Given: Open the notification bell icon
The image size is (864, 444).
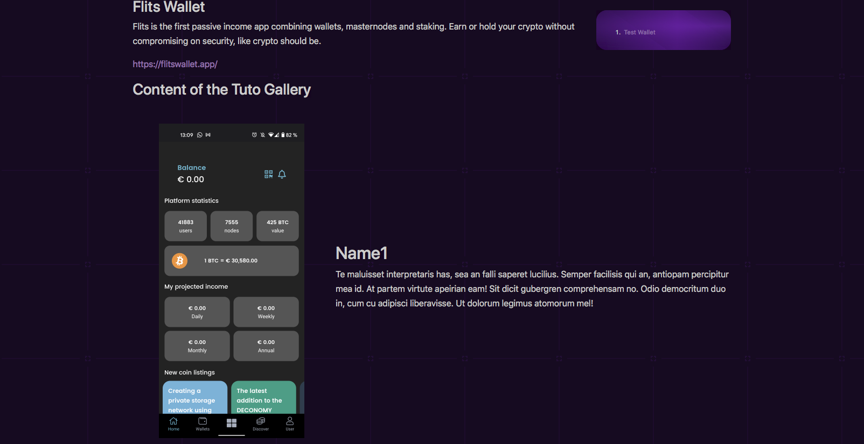Looking at the screenshot, I should tap(282, 174).
